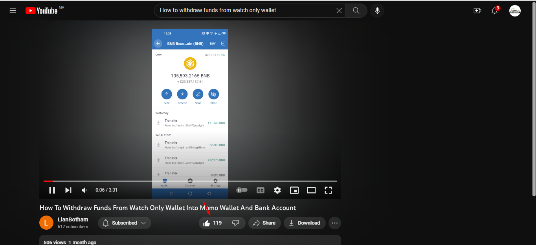Download the video
The height and width of the screenshot is (245, 536).
click(305, 223)
